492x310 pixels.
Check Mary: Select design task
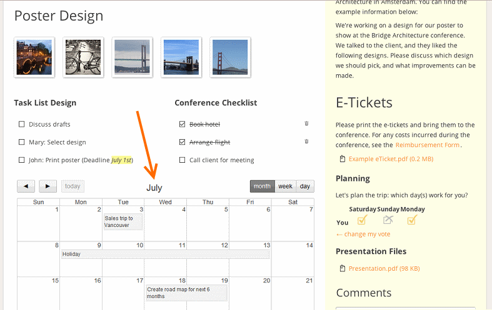[22, 142]
